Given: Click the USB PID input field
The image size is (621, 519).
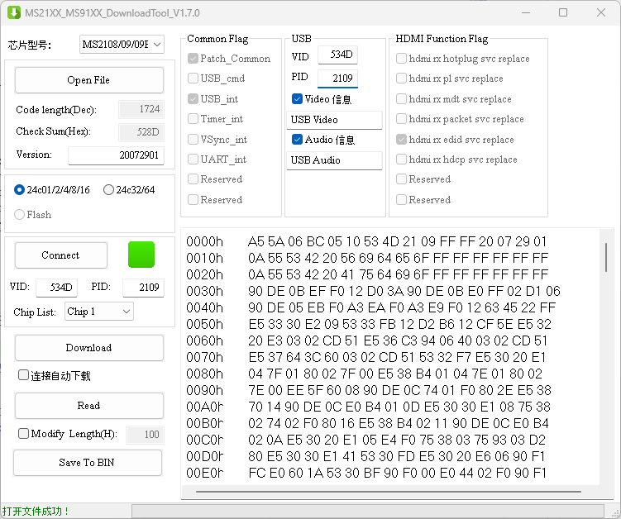Looking at the screenshot, I should (337, 78).
